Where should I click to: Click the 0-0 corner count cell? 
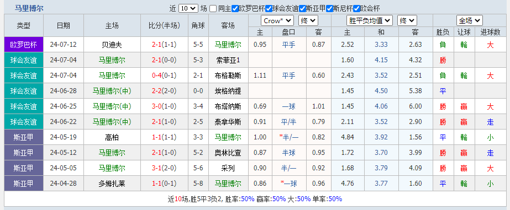[198, 91]
